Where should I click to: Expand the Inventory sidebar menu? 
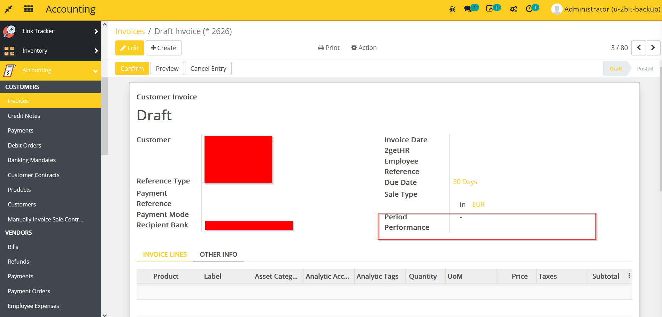[x=96, y=51]
